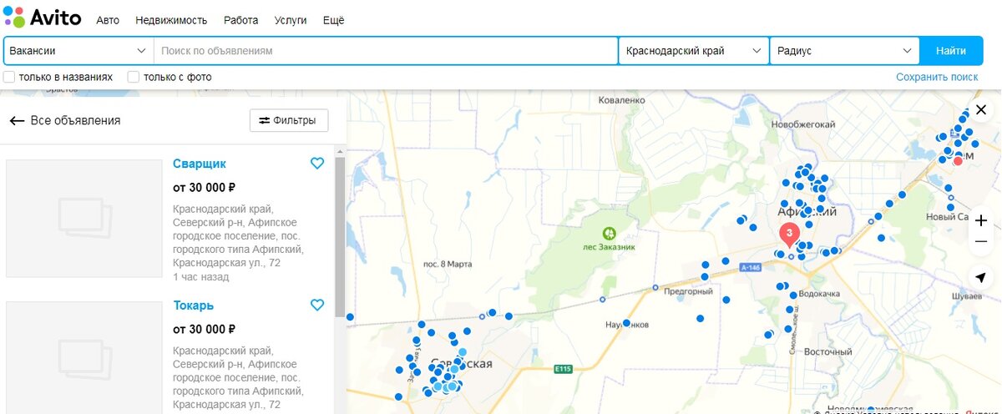The height and width of the screenshot is (414, 1002).
Task: Click the Новобжегокай label on map
Action: [804, 124]
